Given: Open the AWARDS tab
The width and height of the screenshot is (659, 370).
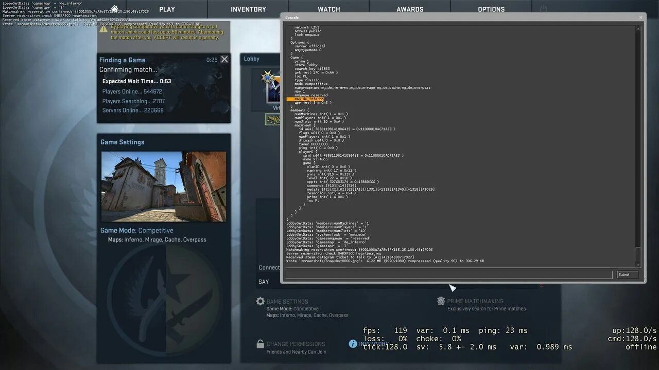Looking at the screenshot, I should coord(410,9).
